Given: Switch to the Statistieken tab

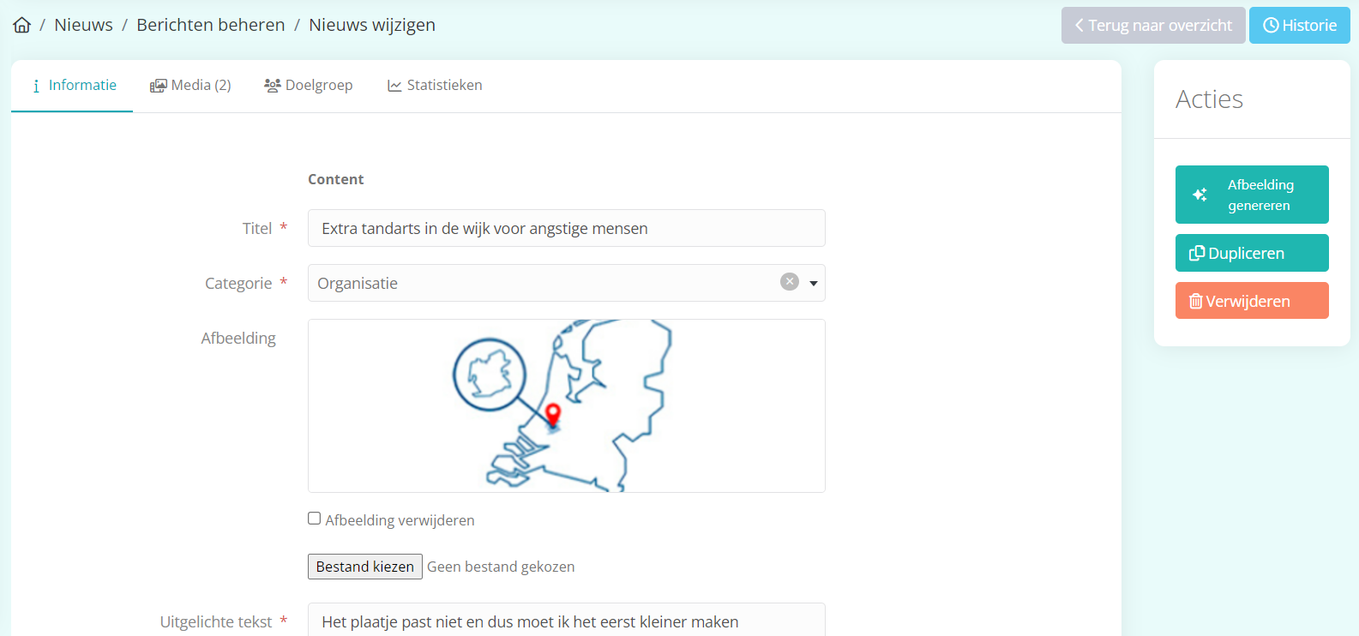Looking at the screenshot, I should (435, 85).
